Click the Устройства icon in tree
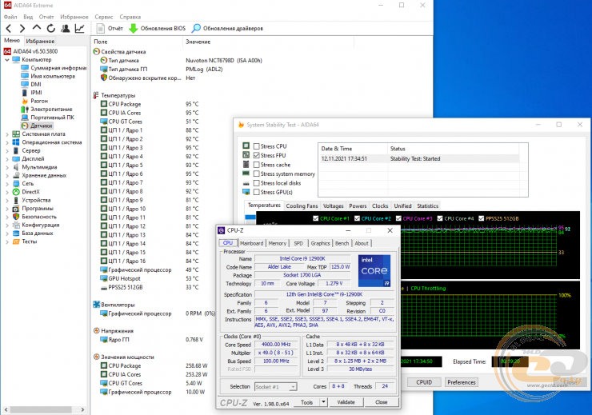 coord(16,201)
